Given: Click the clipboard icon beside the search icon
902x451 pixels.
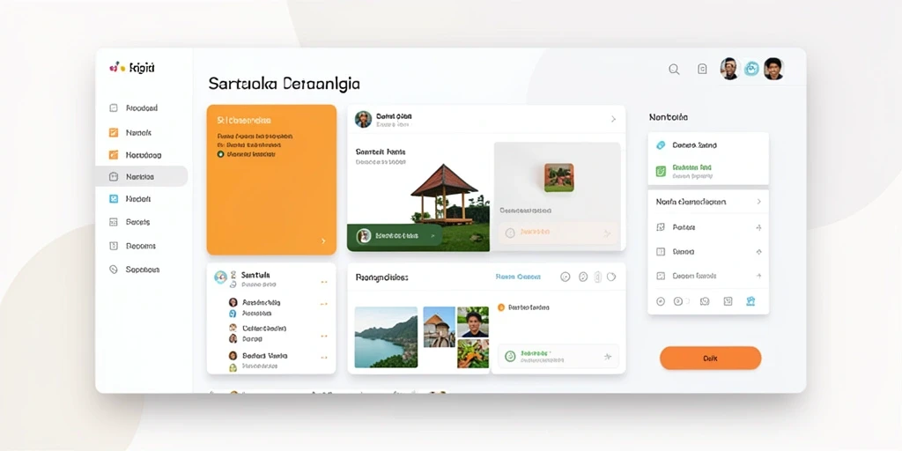Looking at the screenshot, I should pos(702,69).
